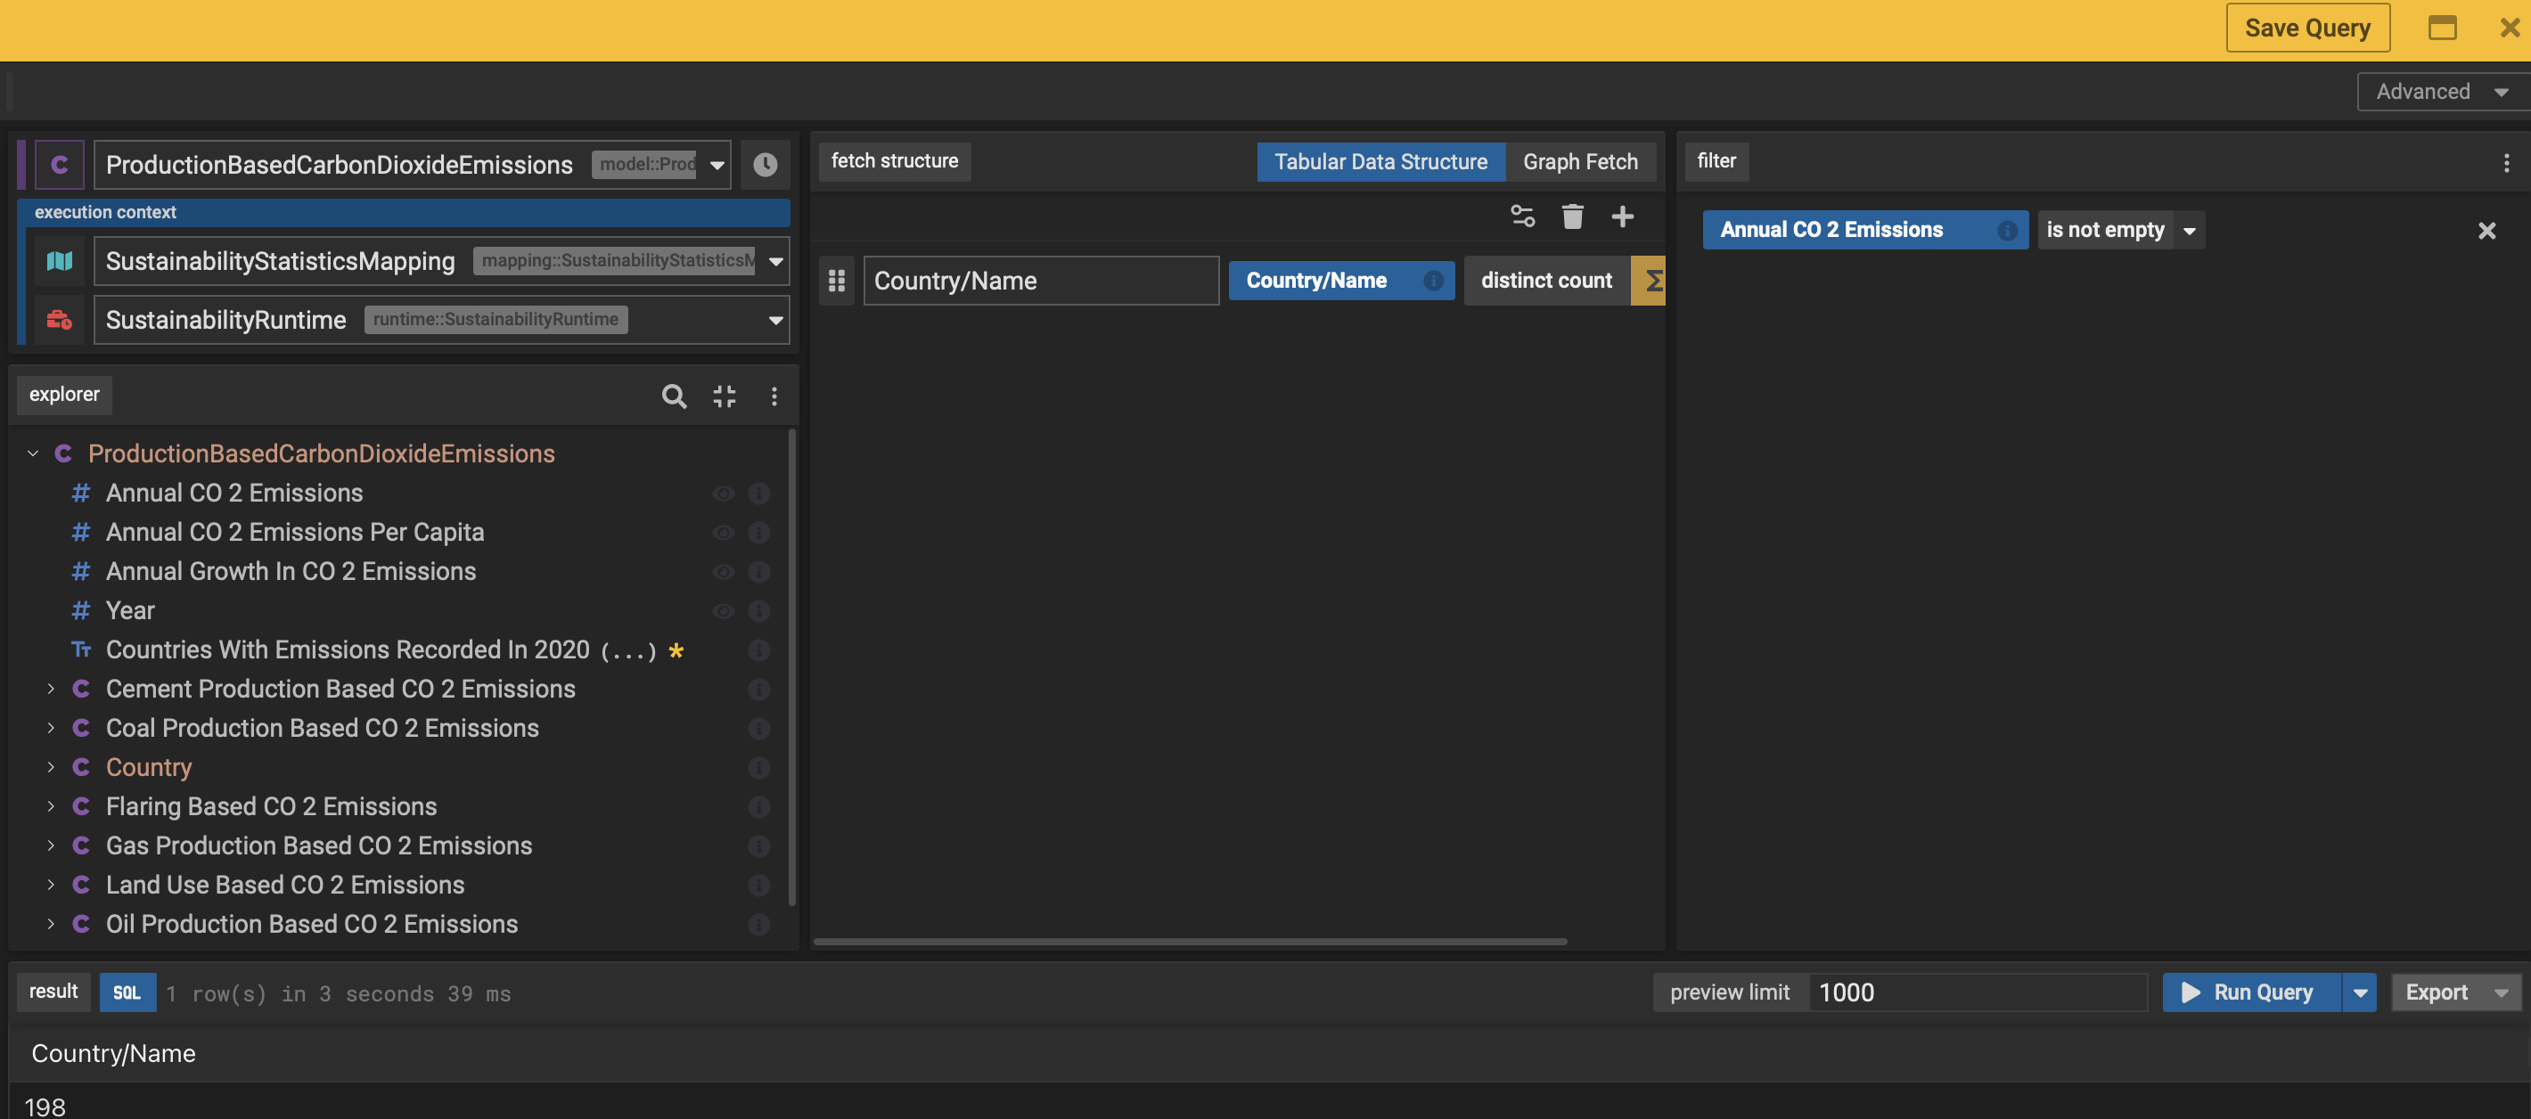Viewport: 2531px width, 1119px height.
Task: Add a new column with plus icon
Action: (x=1622, y=216)
